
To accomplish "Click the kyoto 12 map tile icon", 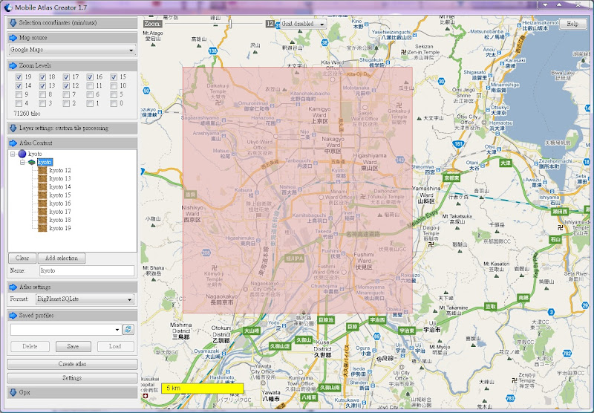I will (42, 170).
